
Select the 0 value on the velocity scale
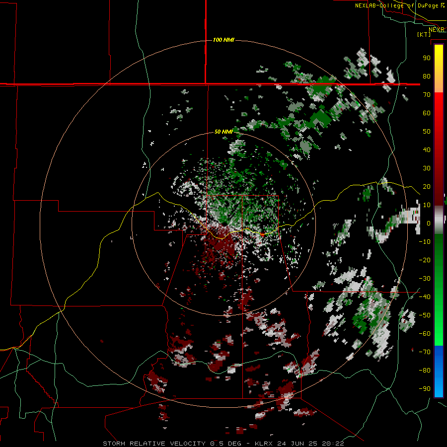point(429,223)
